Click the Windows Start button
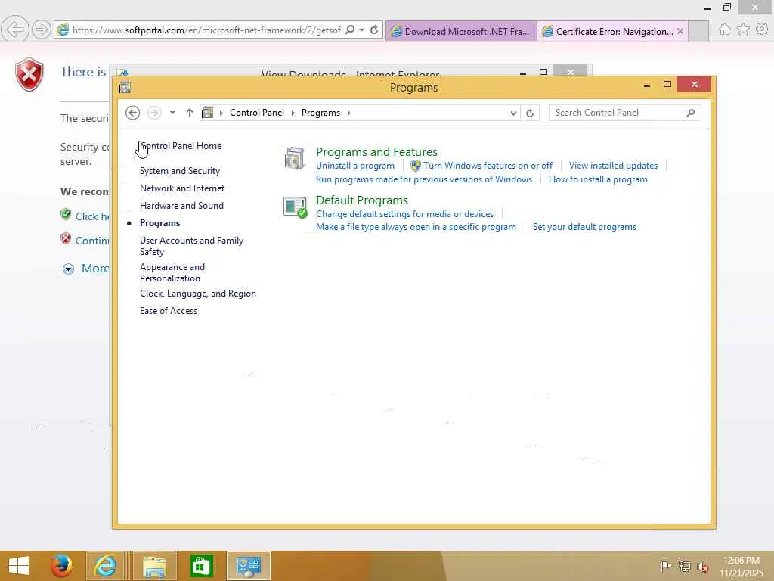 point(19,566)
